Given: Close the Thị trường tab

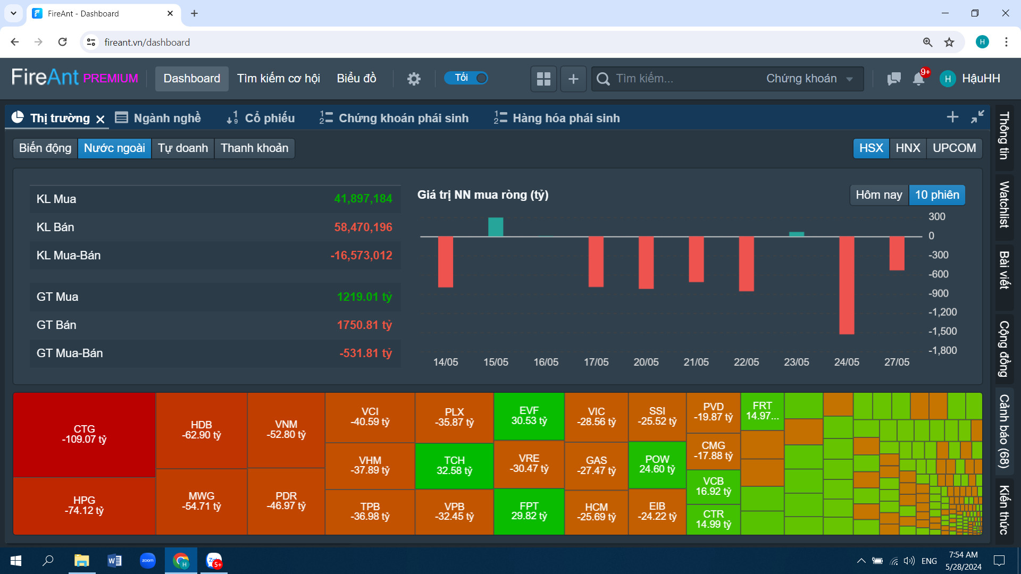Looking at the screenshot, I should [101, 119].
